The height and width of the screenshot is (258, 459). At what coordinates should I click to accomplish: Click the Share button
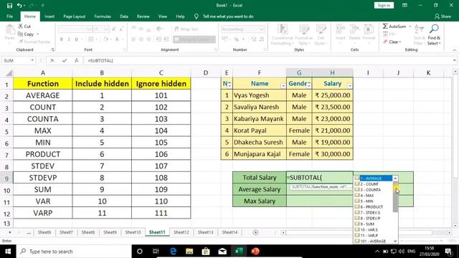[x=443, y=16]
